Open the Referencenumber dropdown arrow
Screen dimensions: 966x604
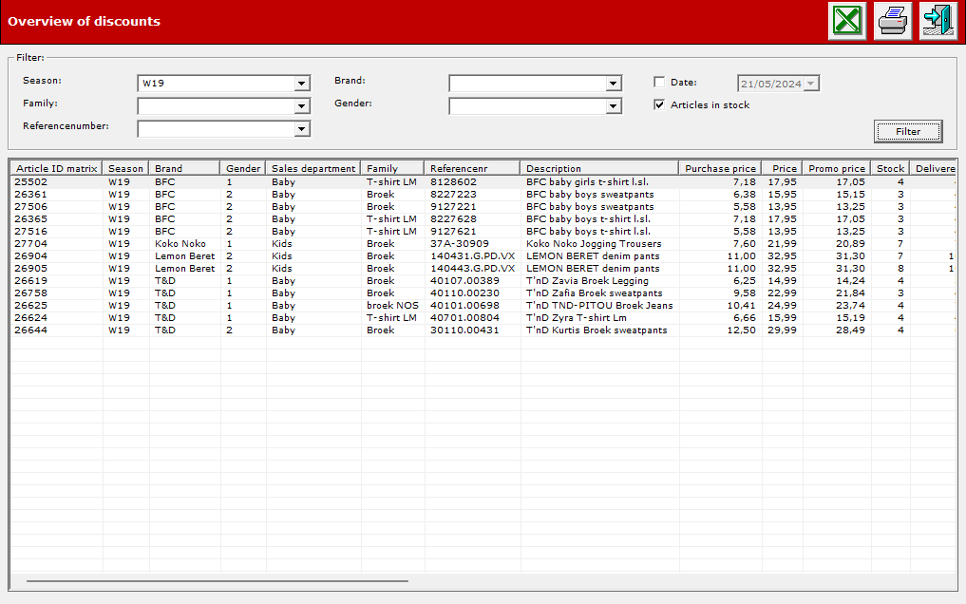301,128
